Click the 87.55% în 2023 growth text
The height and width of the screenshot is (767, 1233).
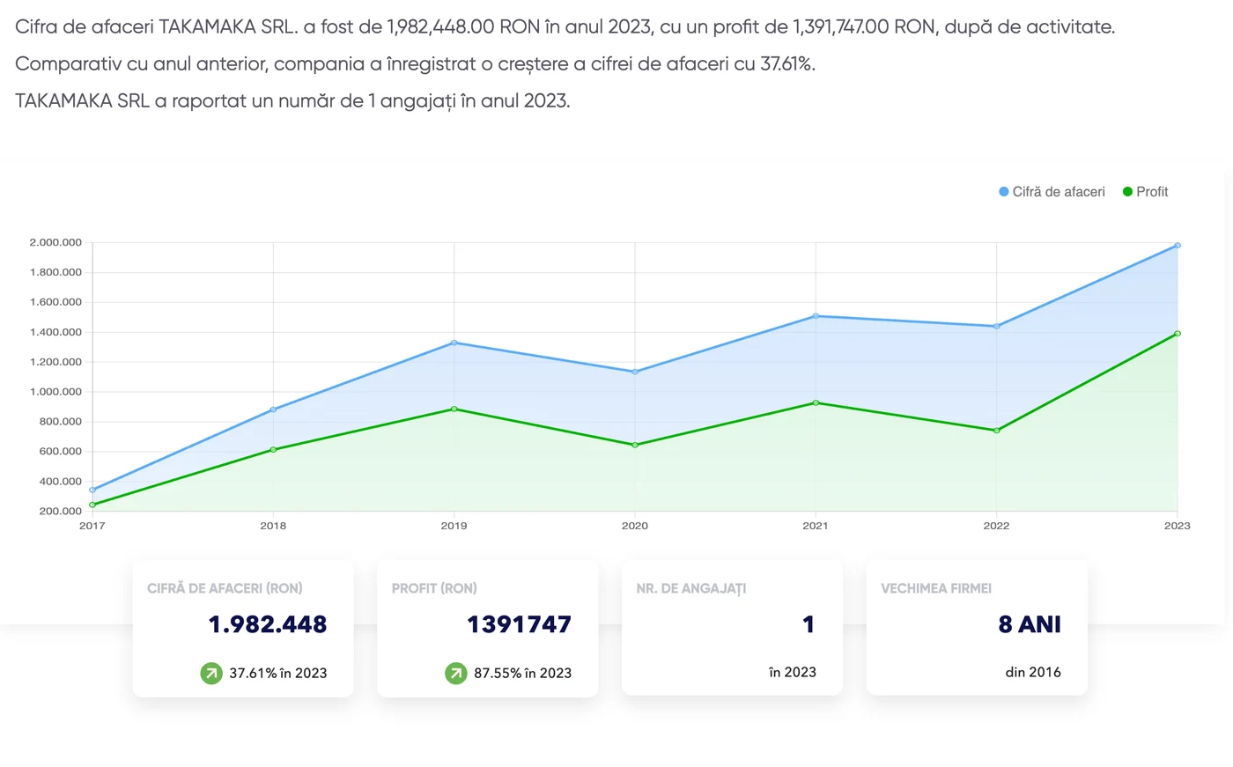[x=523, y=674]
